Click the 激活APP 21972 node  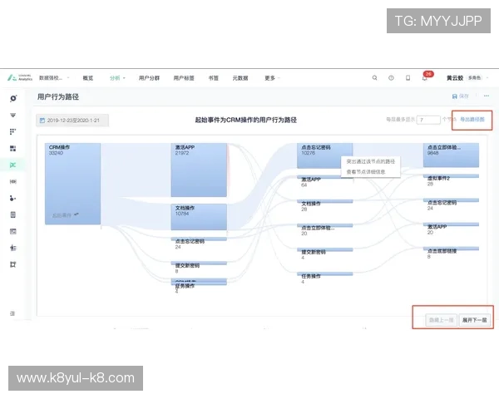[199, 170]
